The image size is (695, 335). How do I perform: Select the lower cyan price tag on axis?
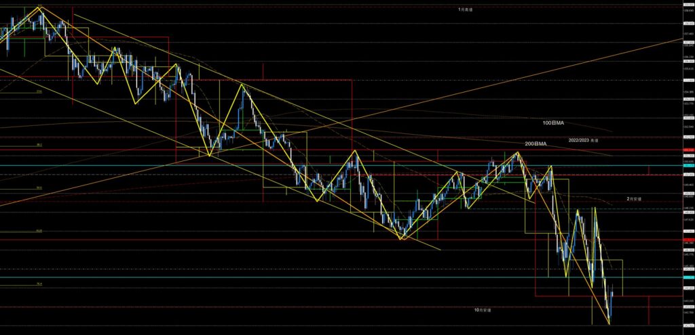pos(688,277)
